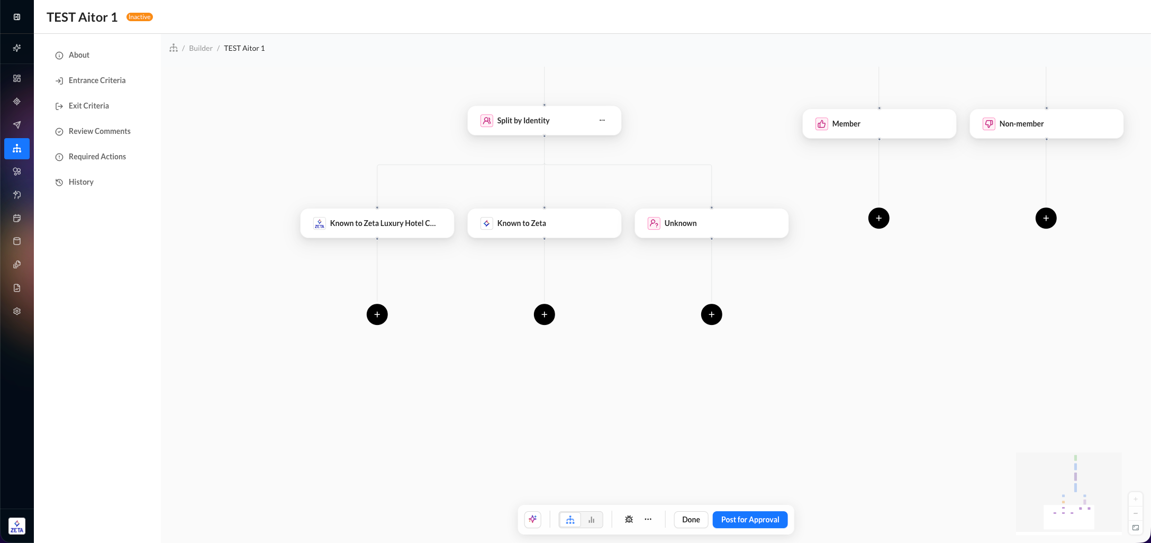The height and width of the screenshot is (543, 1151).
Task: Go to Exit Criteria
Action: [82, 106]
